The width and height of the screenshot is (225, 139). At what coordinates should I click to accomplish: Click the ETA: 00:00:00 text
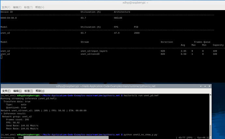78,111
